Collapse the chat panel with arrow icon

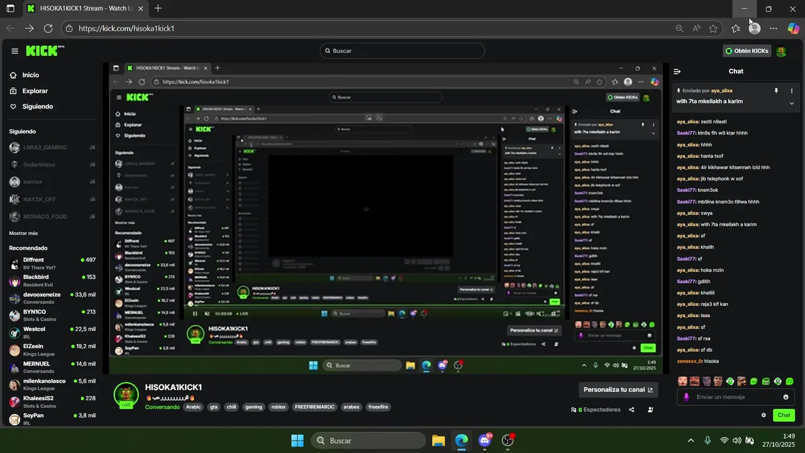[x=677, y=71]
